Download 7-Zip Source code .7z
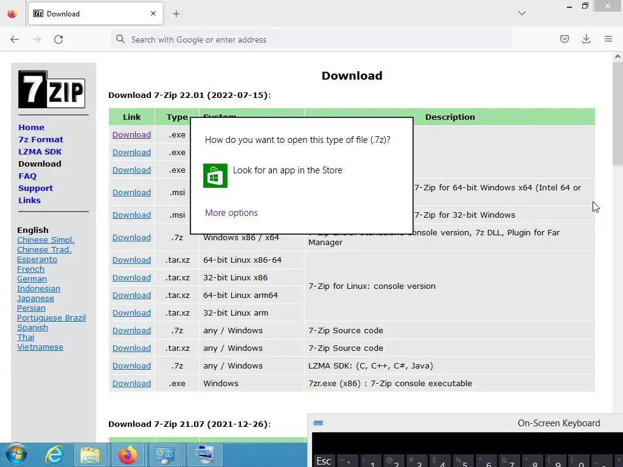Screen dimensions: 623x467 [131, 330]
